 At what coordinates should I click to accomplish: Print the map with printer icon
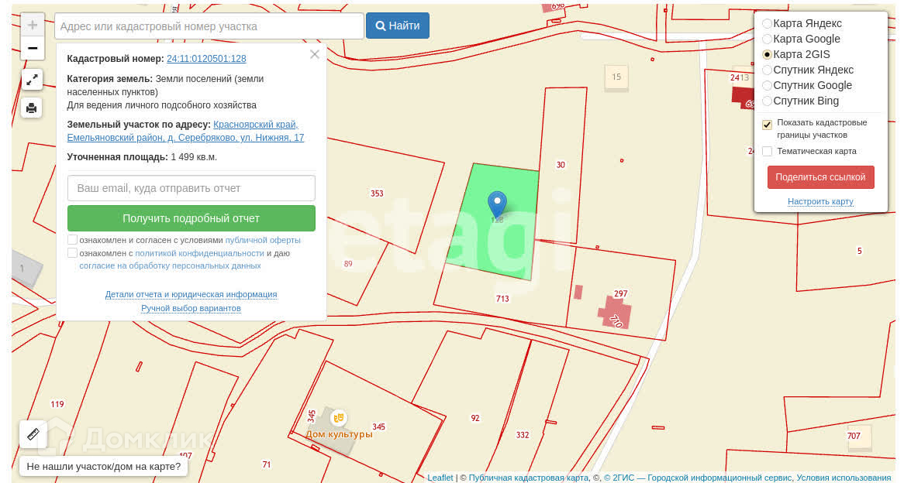pyautogui.click(x=32, y=108)
